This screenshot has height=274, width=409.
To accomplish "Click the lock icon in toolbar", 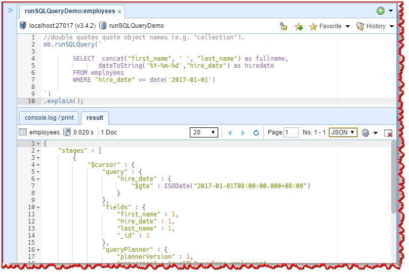I will [283, 26].
